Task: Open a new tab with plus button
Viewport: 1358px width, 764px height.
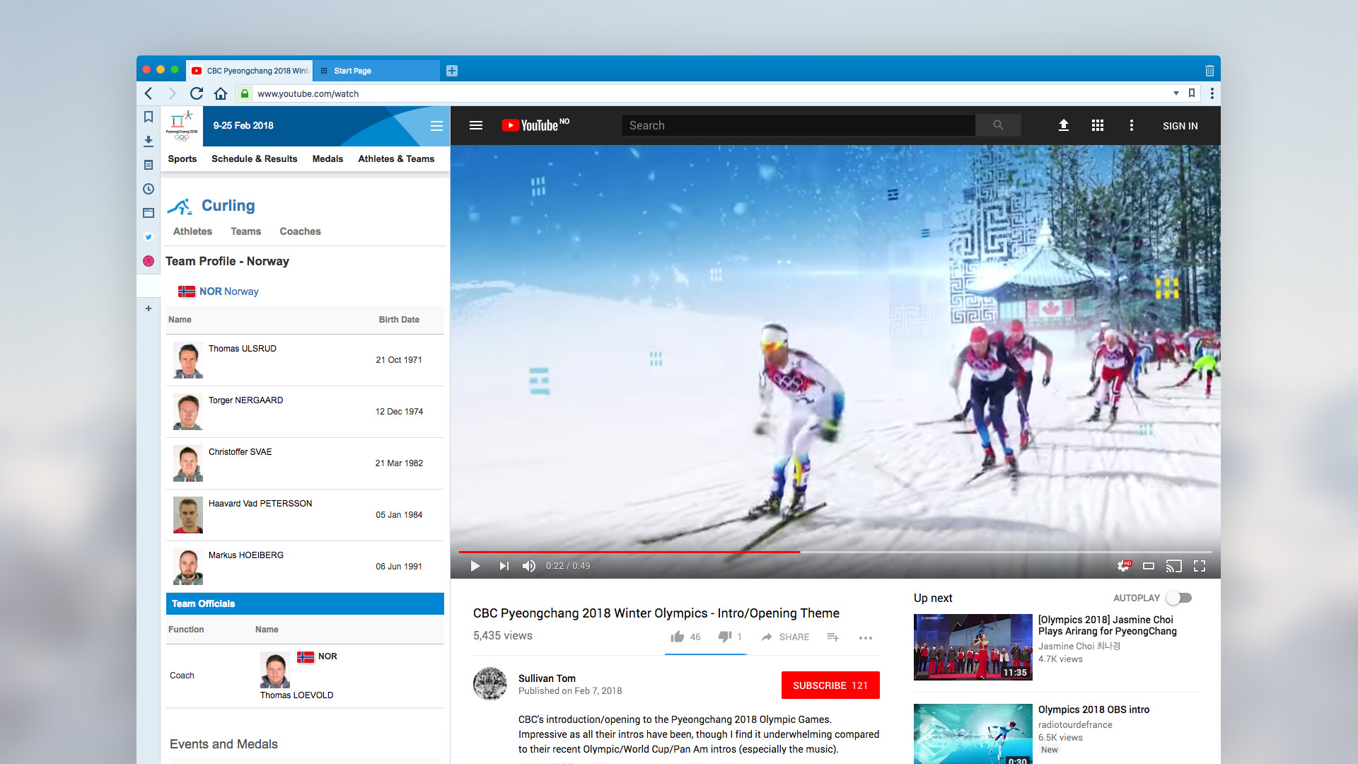Action: pyautogui.click(x=452, y=71)
